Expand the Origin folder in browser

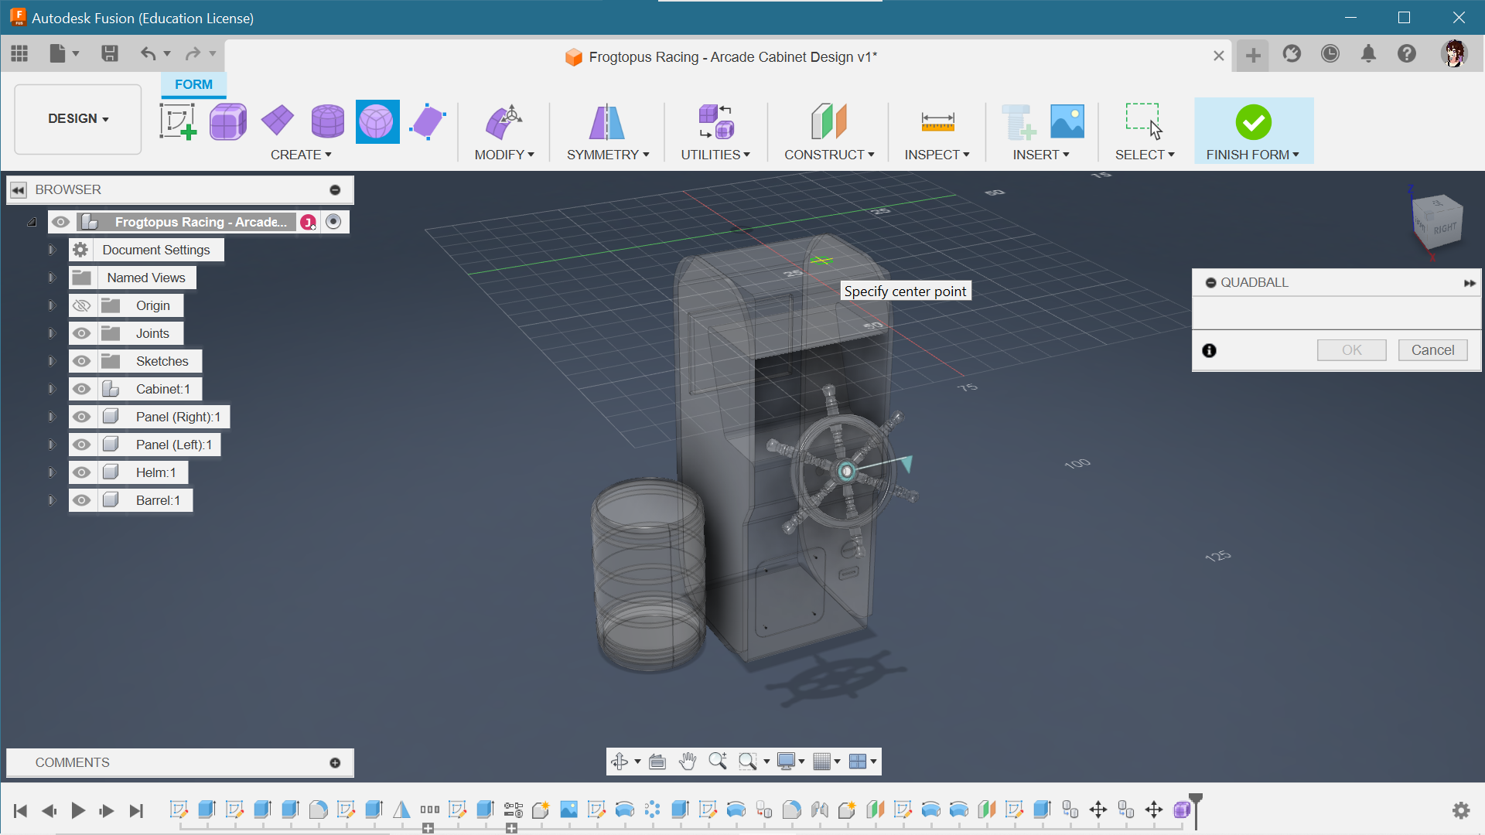click(x=51, y=305)
